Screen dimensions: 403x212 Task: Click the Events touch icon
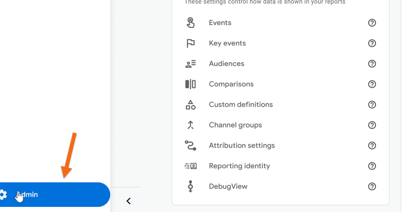point(190,23)
